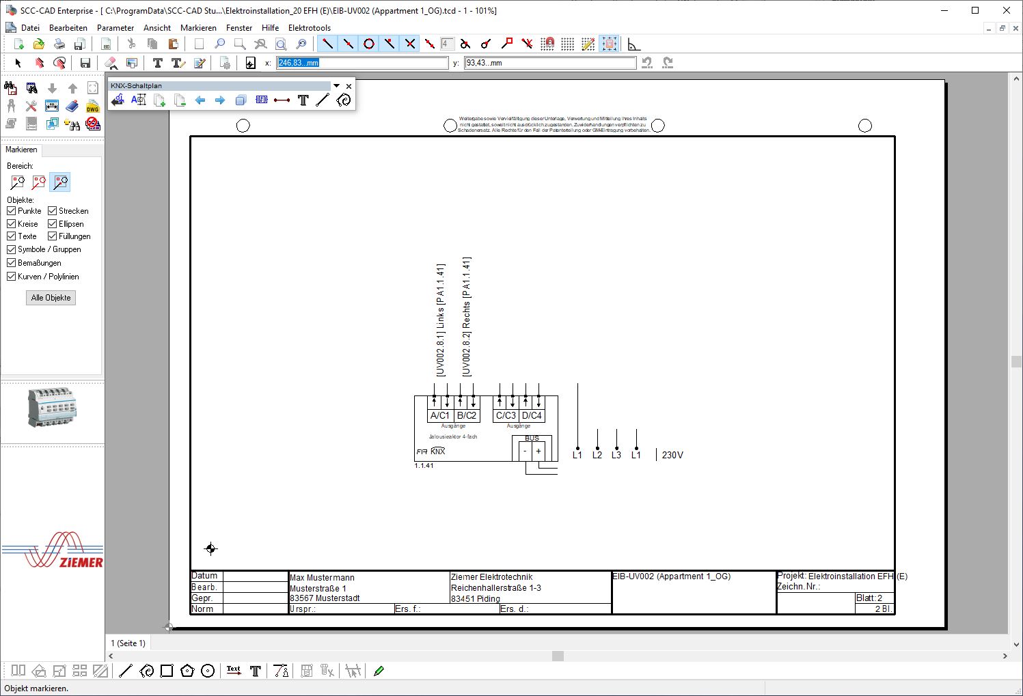Select the DWG export icon
This screenshot has width=1023, height=696.
[x=93, y=106]
